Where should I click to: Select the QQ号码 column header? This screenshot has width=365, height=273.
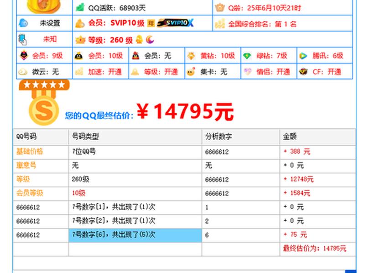41,136
